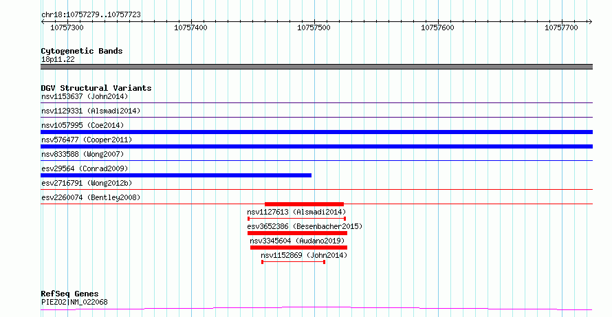
Task: Click the chr18:10757279..10757723 region label
Action: pos(91,15)
